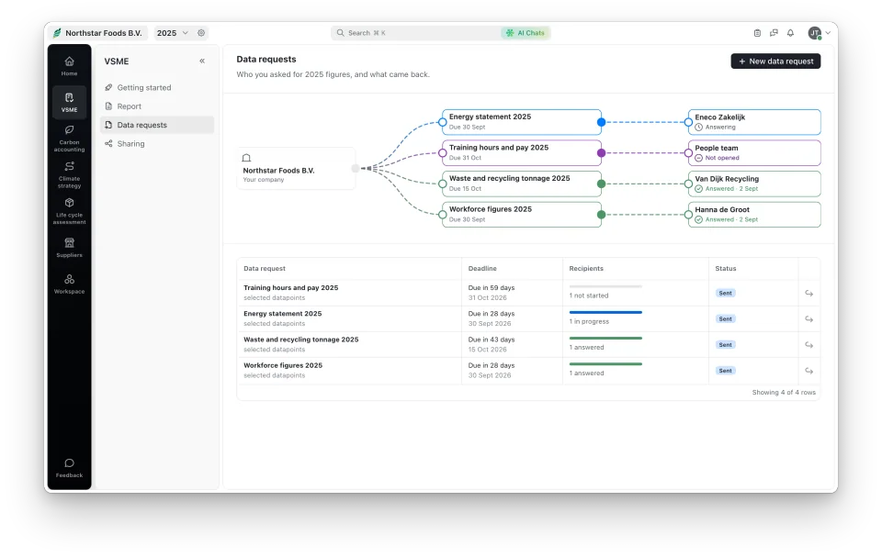Screen dimensions: 882x557
Task: Select Van Dijk Recycling recipient node
Action: (x=754, y=184)
